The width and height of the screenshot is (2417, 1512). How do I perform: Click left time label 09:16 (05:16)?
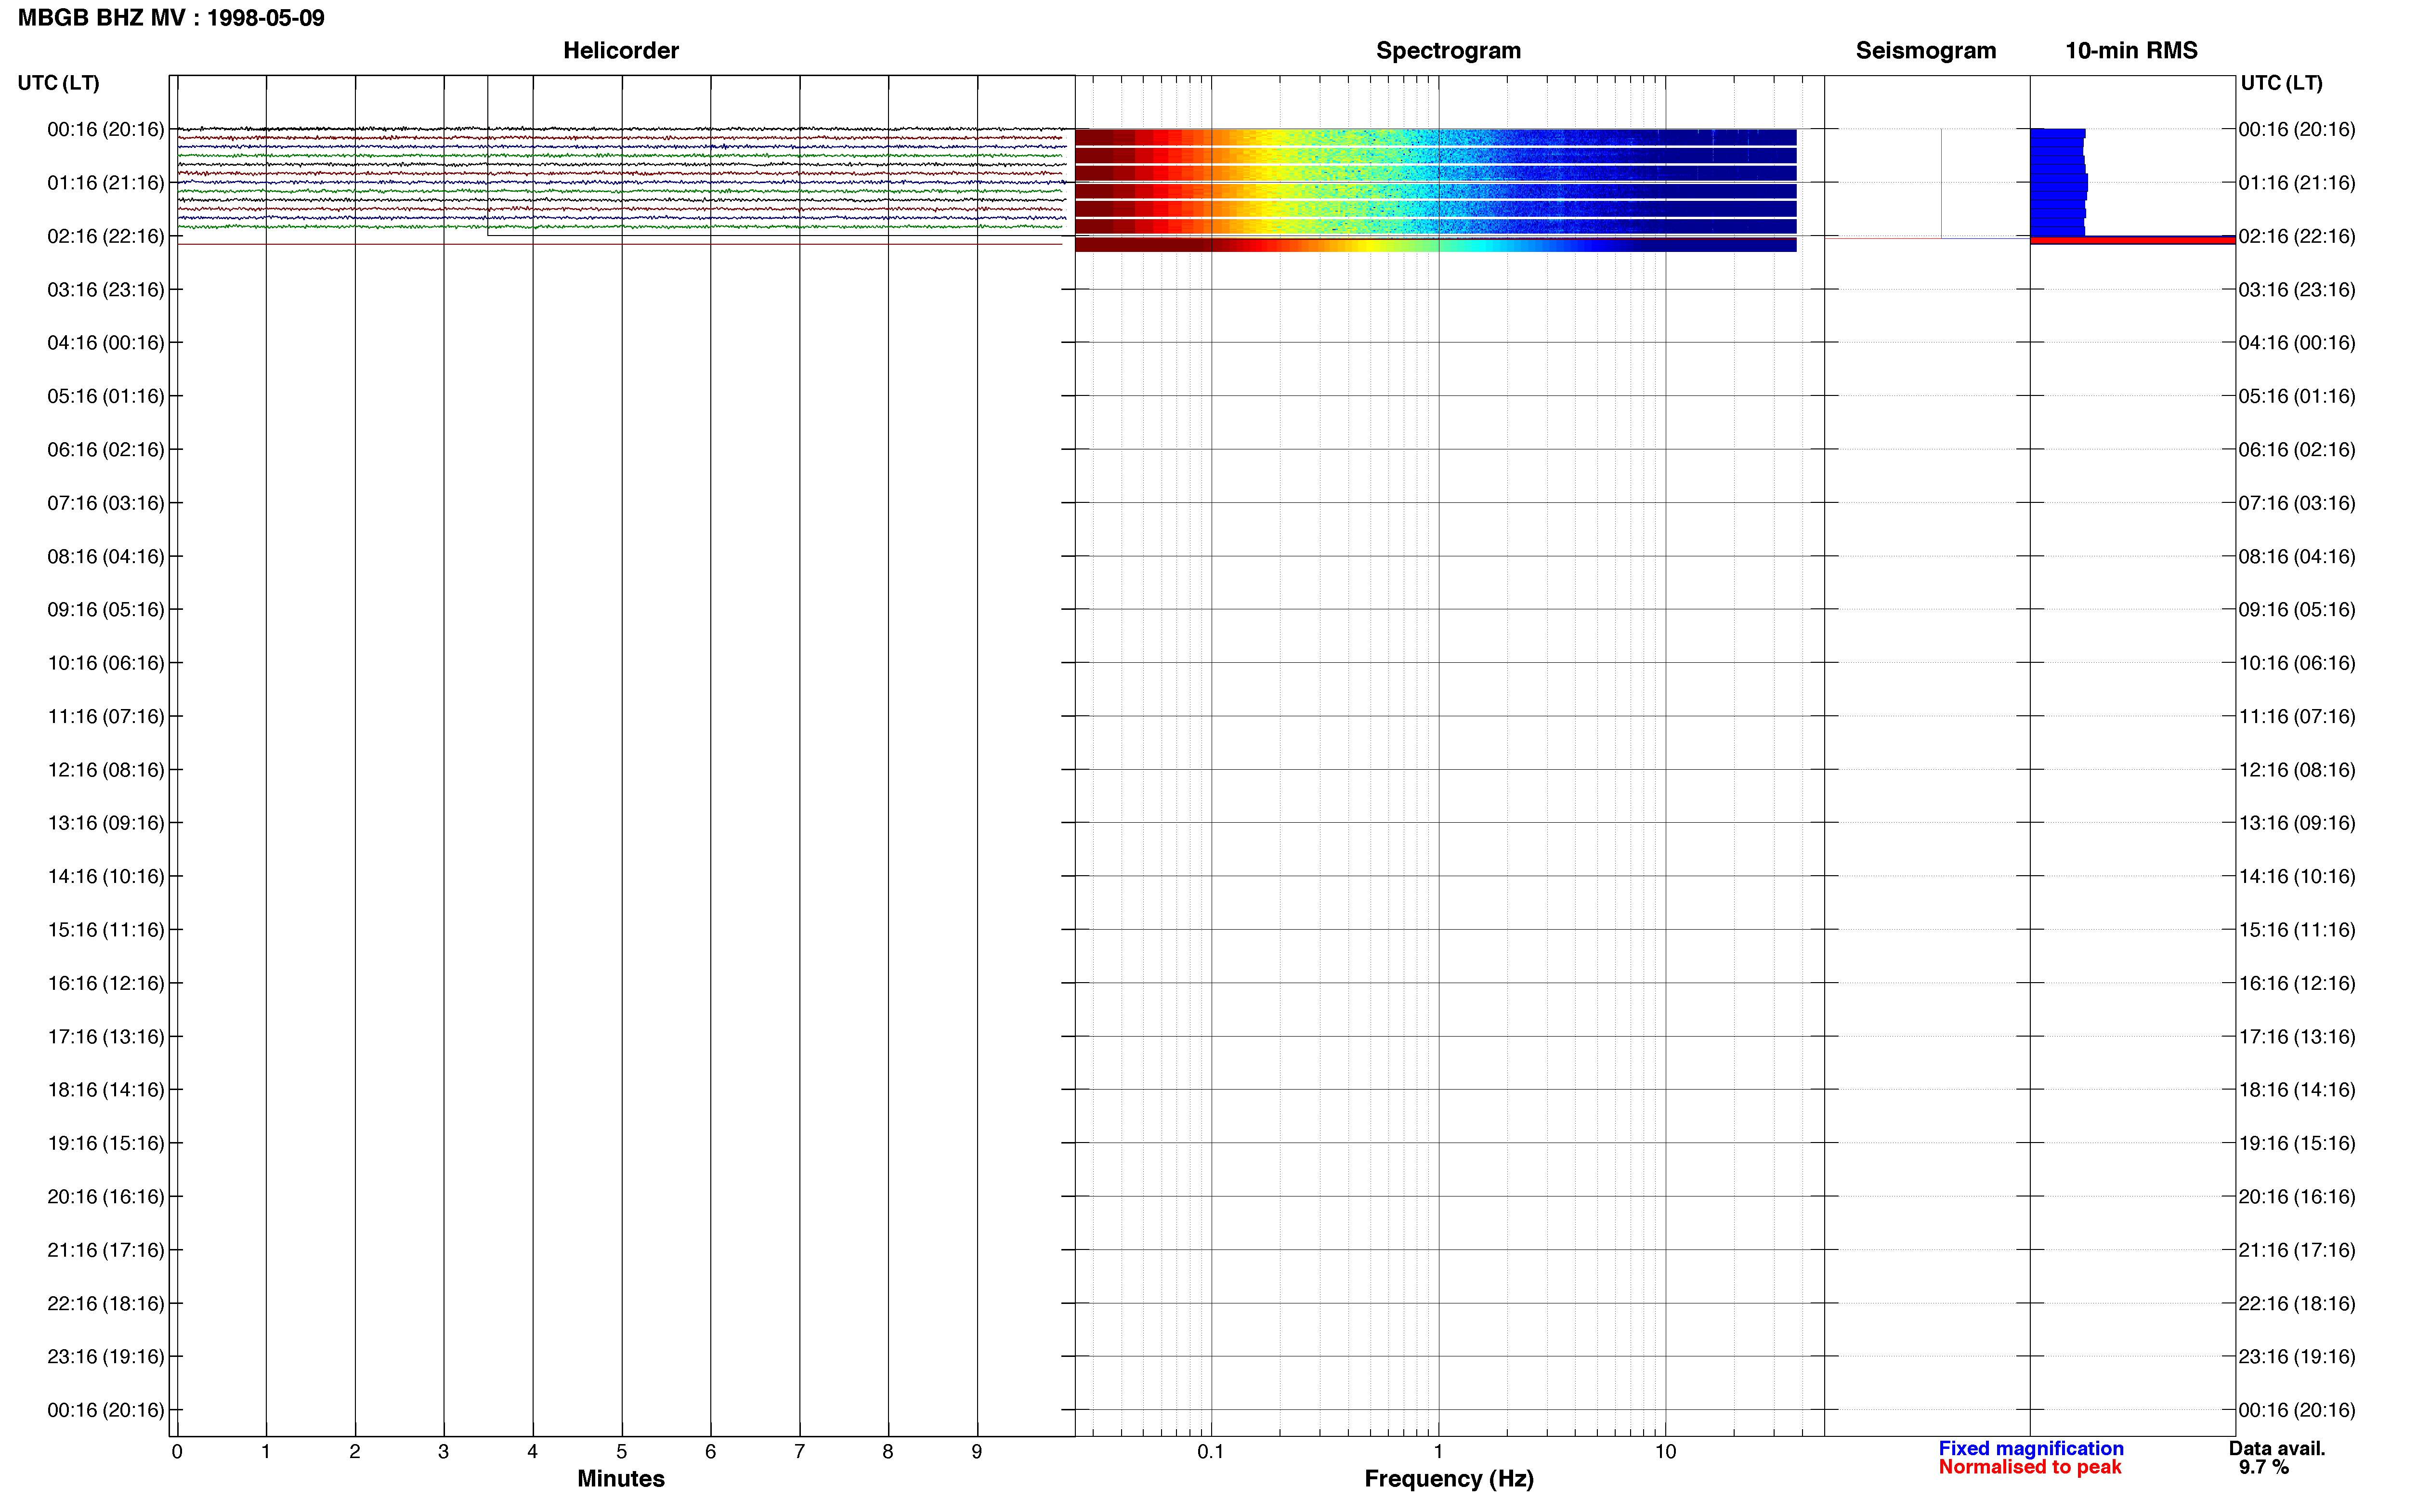[x=105, y=610]
